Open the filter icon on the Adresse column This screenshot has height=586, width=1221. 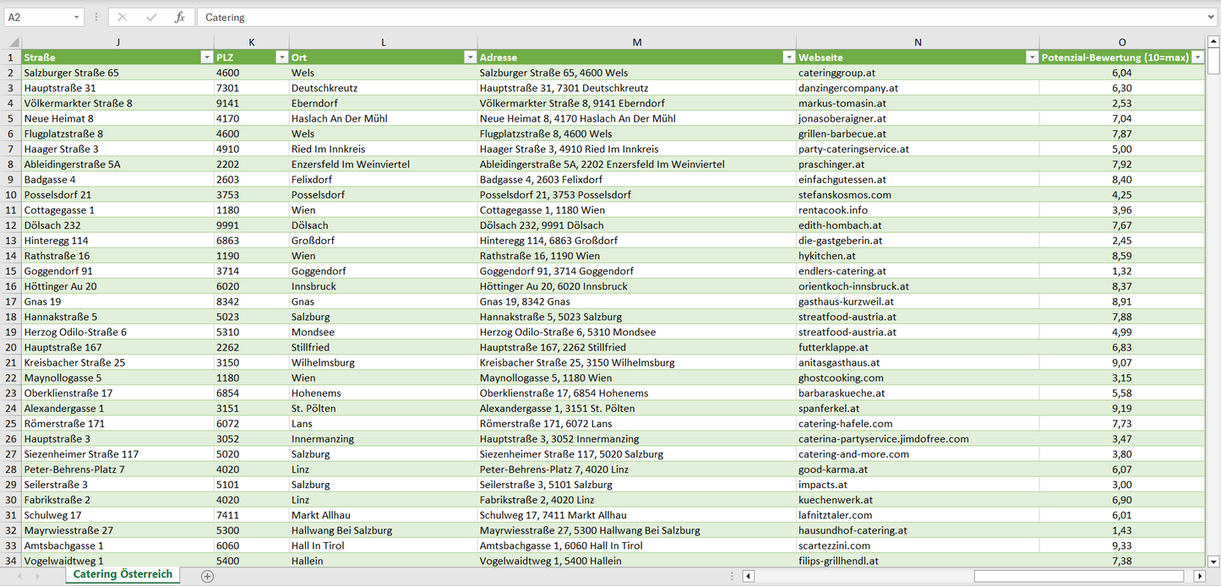click(788, 57)
